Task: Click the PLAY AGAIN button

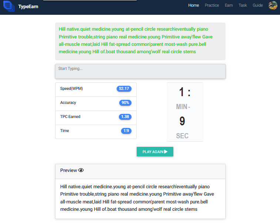Action: pos(155,152)
